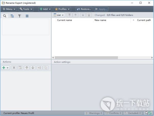Click the Apply... button
154x116 pixels.
click(101, 9)
